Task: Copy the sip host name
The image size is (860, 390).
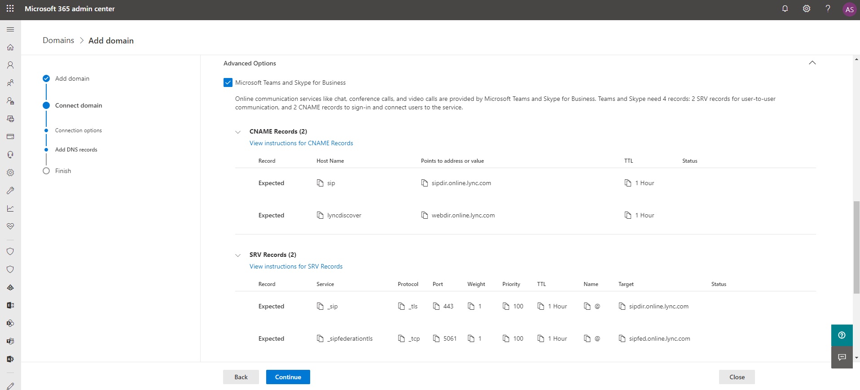Action: click(320, 183)
